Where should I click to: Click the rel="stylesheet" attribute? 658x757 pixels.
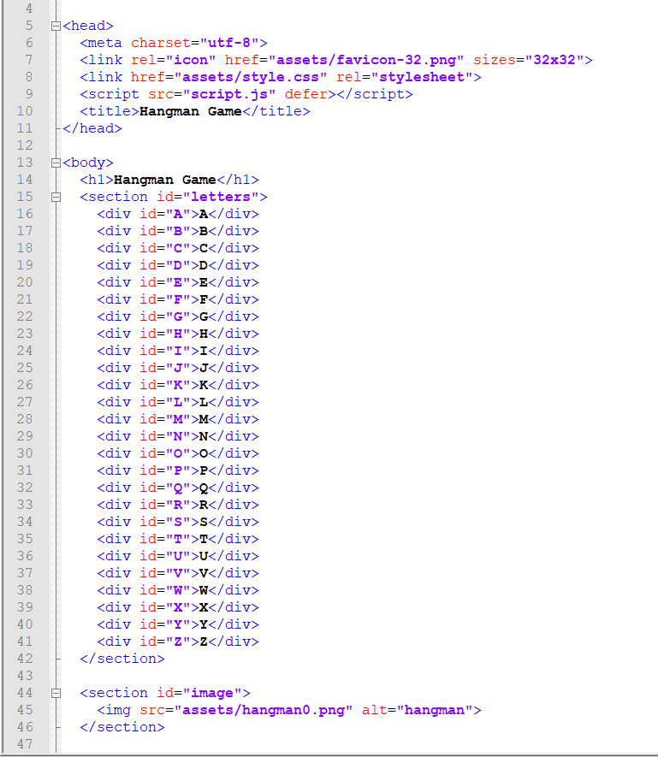click(x=405, y=77)
